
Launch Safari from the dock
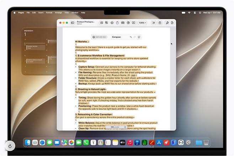click(42, 142)
